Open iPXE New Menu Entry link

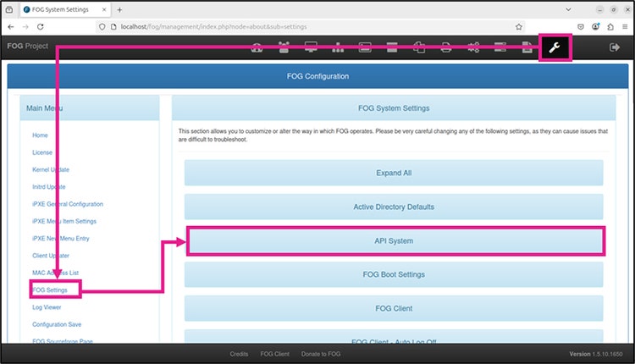pyautogui.click(x=61, y=239)
